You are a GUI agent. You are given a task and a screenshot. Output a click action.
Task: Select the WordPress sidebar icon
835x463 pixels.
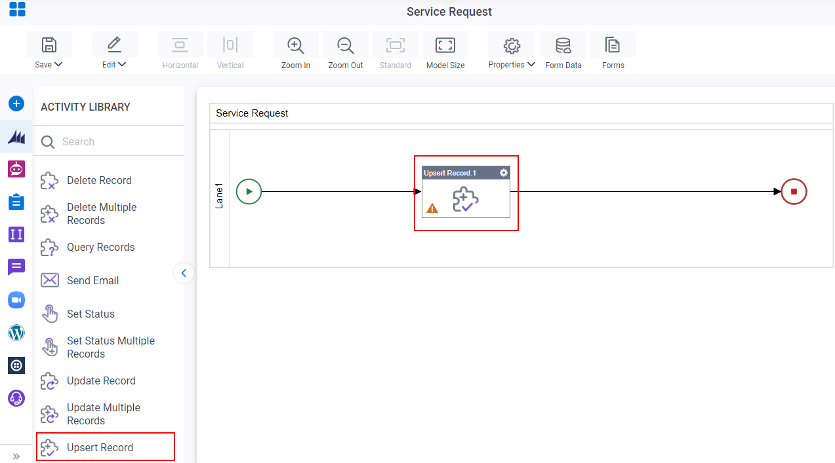pyautogui.click(x=16, y=333)
